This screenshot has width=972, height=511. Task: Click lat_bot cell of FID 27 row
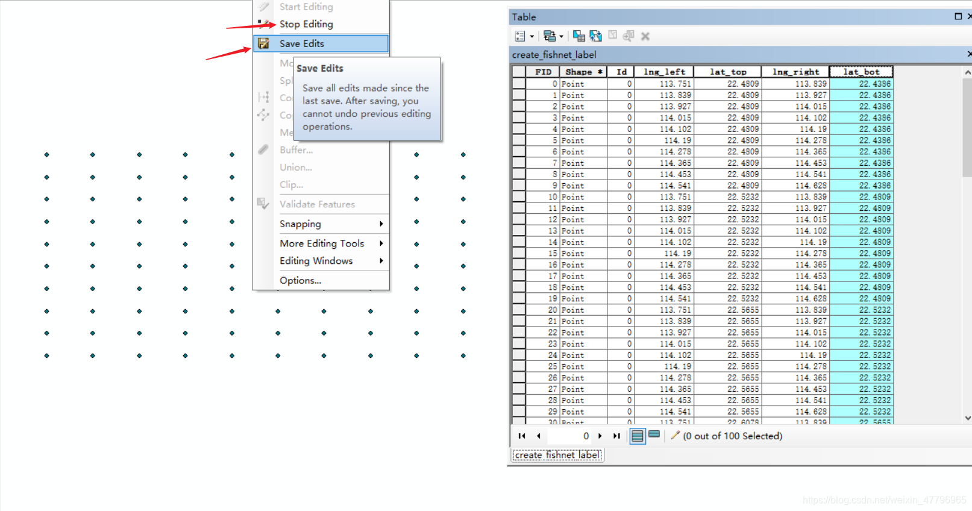coord(861,389)
